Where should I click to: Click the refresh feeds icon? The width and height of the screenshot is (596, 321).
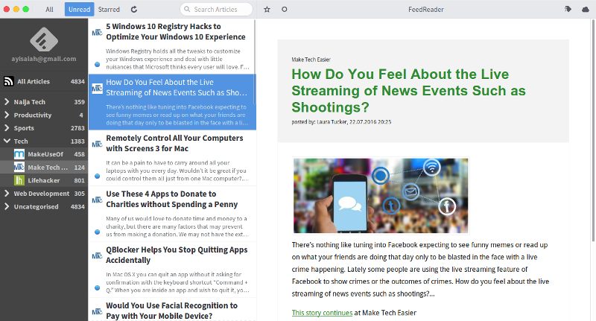134,10
